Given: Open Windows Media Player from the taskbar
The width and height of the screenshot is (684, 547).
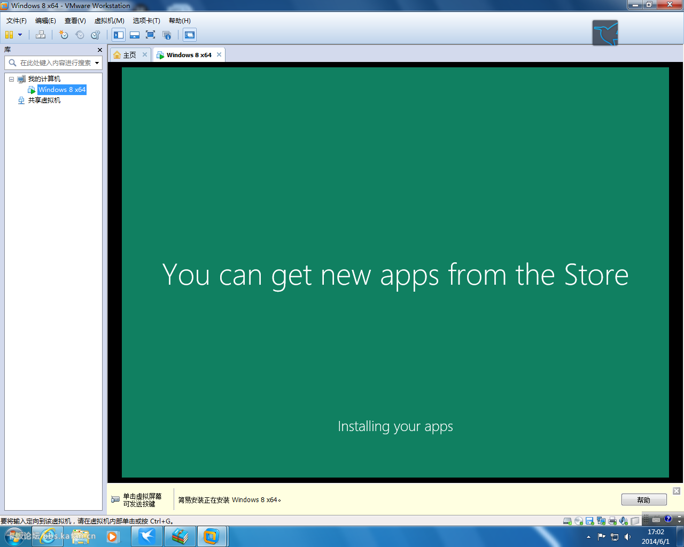Looking at the screenshot, I should (113, 536).
